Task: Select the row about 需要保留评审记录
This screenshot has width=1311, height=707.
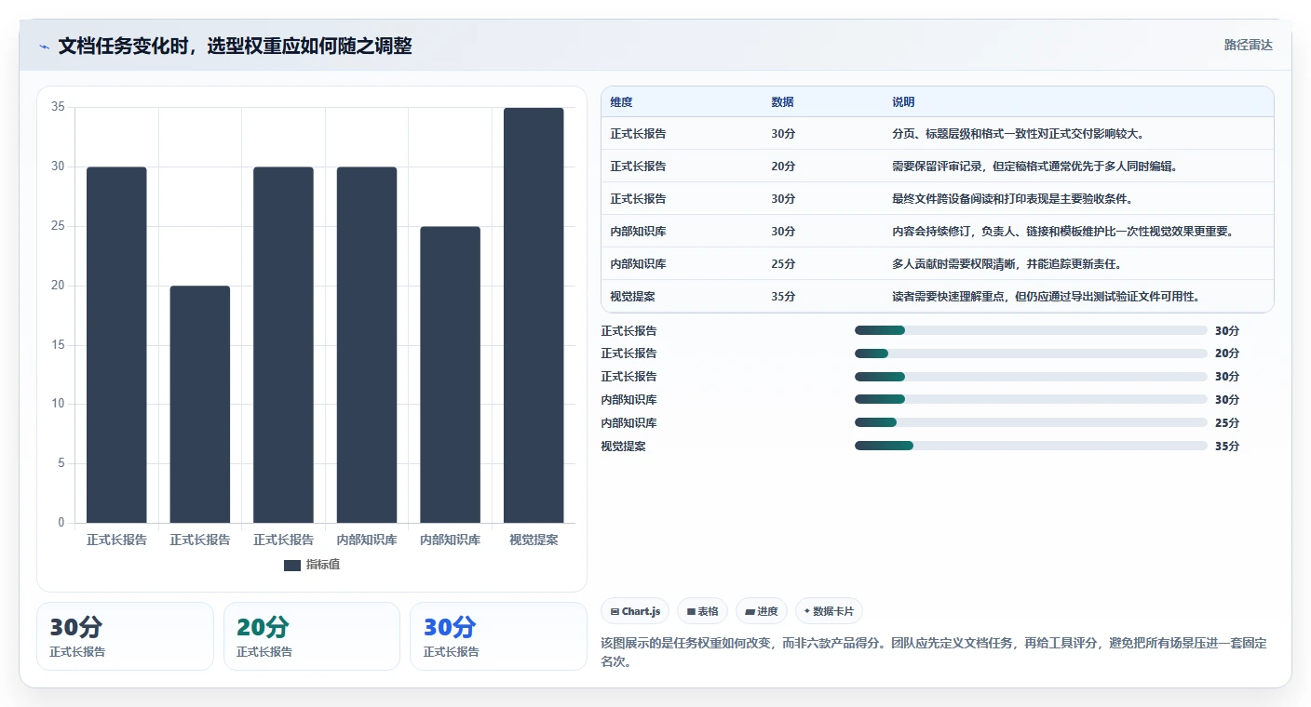Action: click(937, 167)
